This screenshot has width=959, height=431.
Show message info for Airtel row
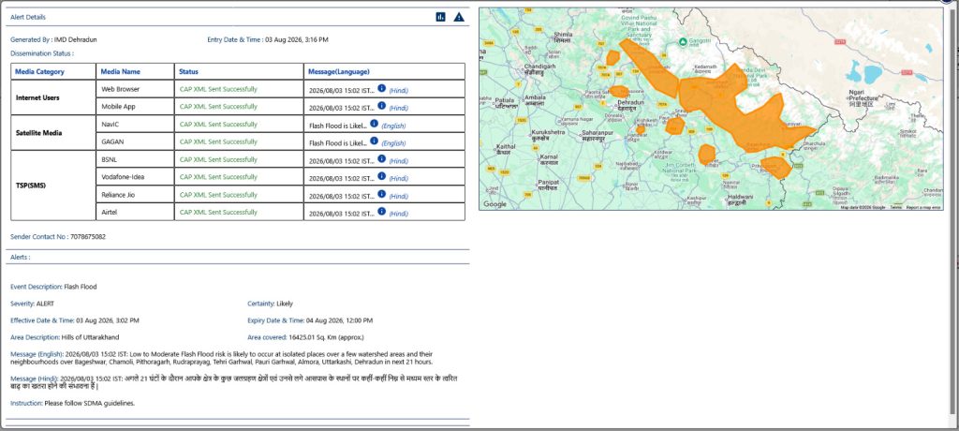tap(382, 212)
